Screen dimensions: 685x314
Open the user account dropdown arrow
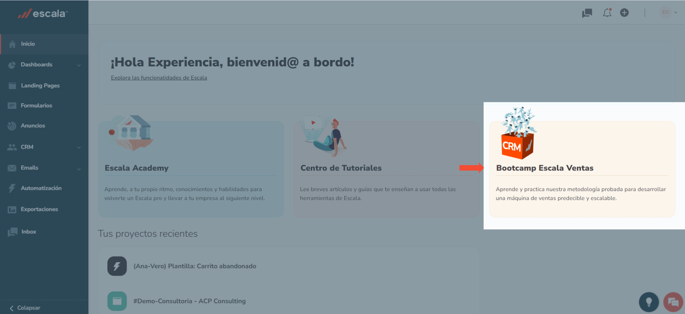click(x=676, y=12)
